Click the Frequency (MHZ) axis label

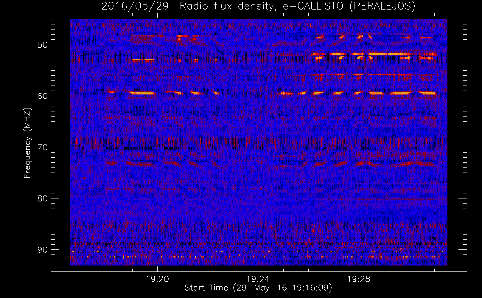[x=27, y=143]
